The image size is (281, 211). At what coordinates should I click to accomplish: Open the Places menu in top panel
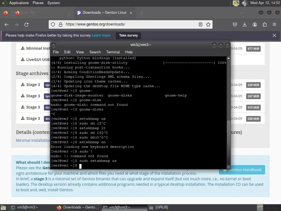point(38,3)
